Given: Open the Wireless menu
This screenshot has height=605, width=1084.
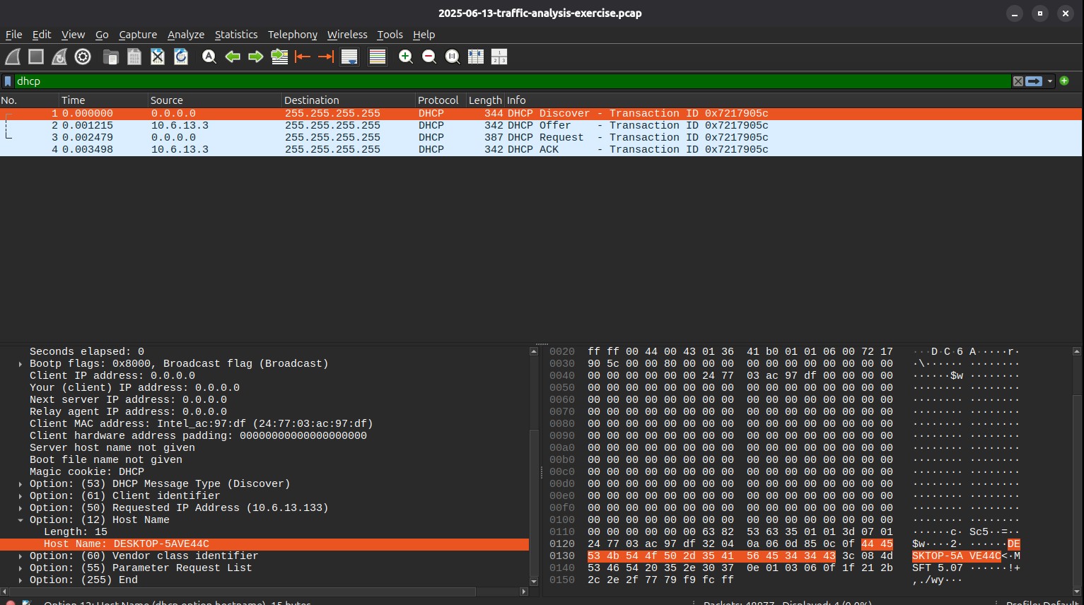Looking at the screenshot, I should pos(347,35).
